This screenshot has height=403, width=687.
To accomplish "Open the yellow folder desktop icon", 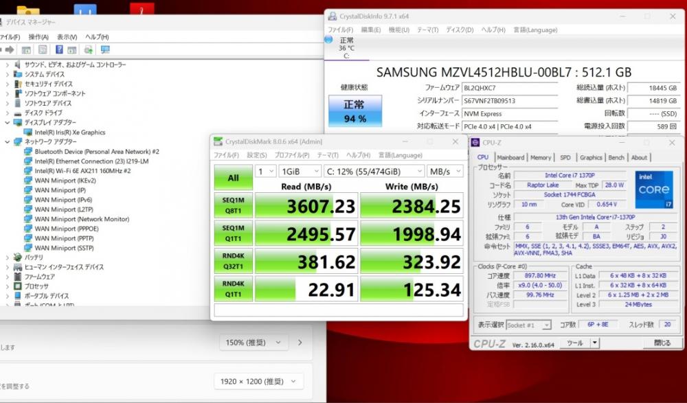I will point(28,10).
